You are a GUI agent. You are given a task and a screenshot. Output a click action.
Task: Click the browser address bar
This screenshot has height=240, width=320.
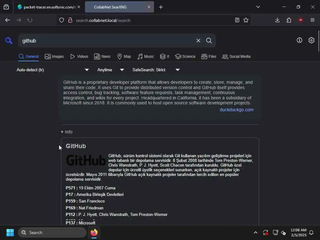(154, 20)
